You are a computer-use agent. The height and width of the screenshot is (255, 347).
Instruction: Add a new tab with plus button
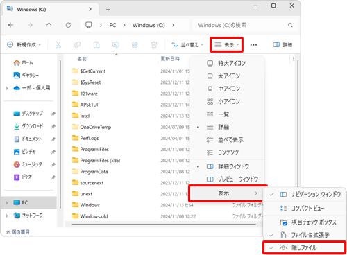108,10
